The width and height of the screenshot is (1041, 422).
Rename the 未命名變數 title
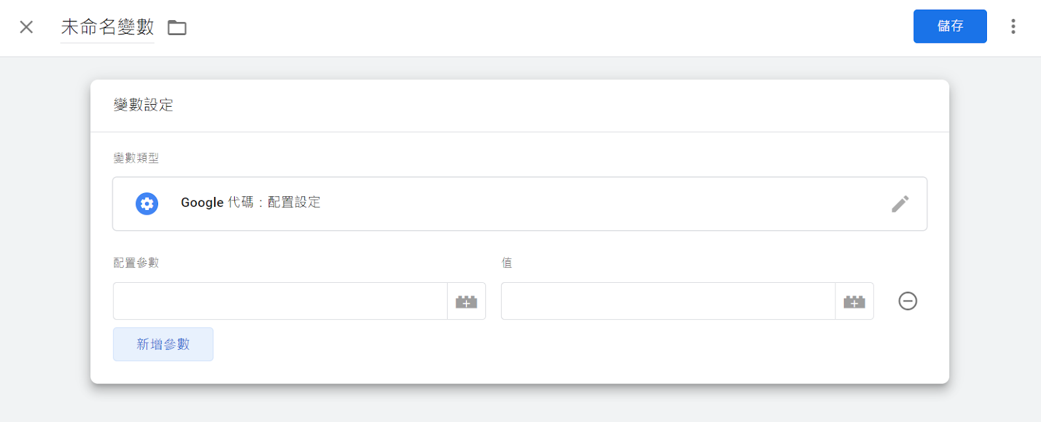[107, 27]
